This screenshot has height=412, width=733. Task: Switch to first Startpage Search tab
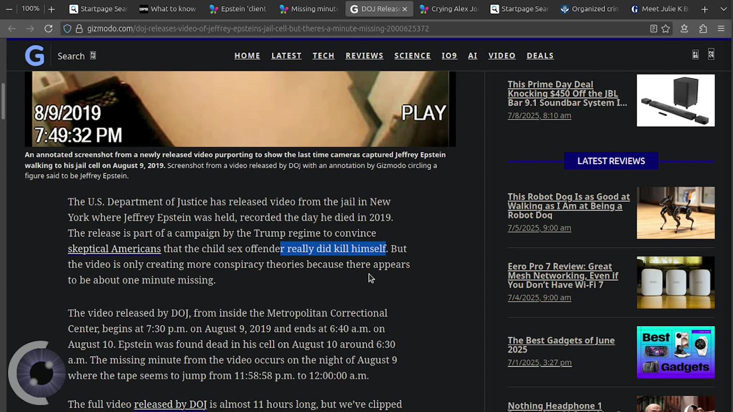pyautogui.click(x=98, y=9)
